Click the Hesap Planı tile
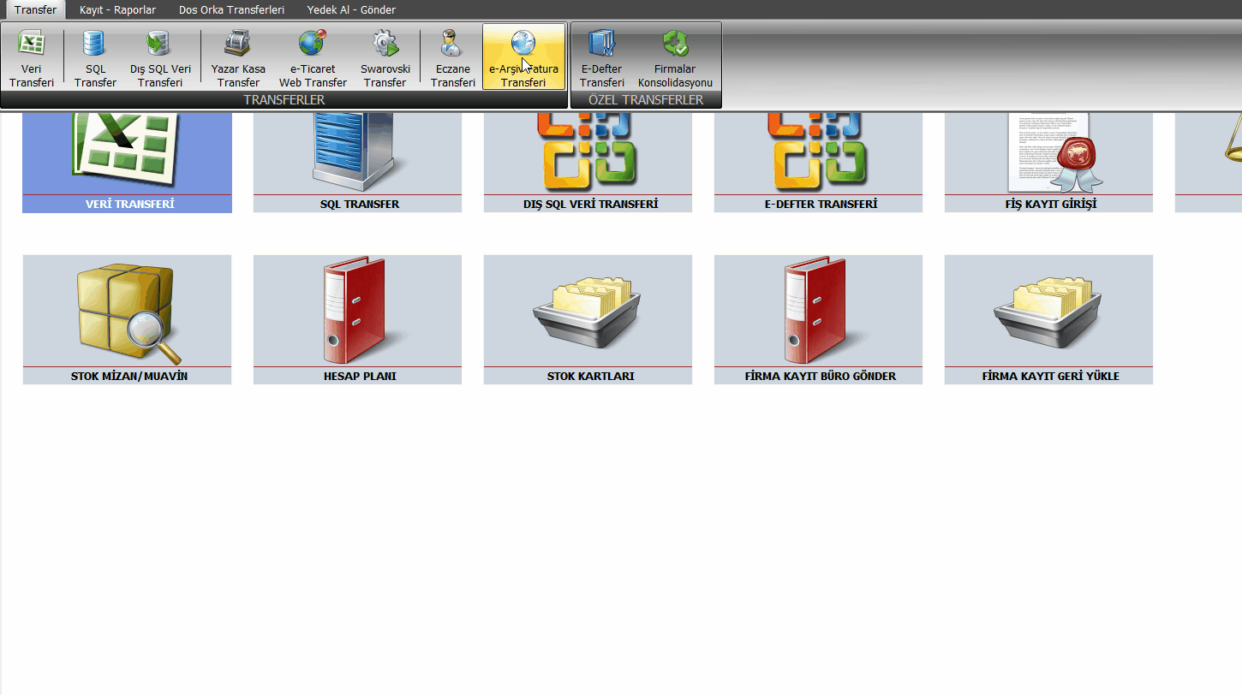The height and width of the screenshot is (695, 1242). (357, 318)
